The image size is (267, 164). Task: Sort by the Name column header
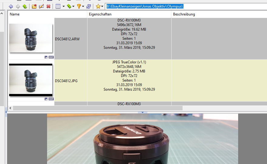click(x=15, y=14)
